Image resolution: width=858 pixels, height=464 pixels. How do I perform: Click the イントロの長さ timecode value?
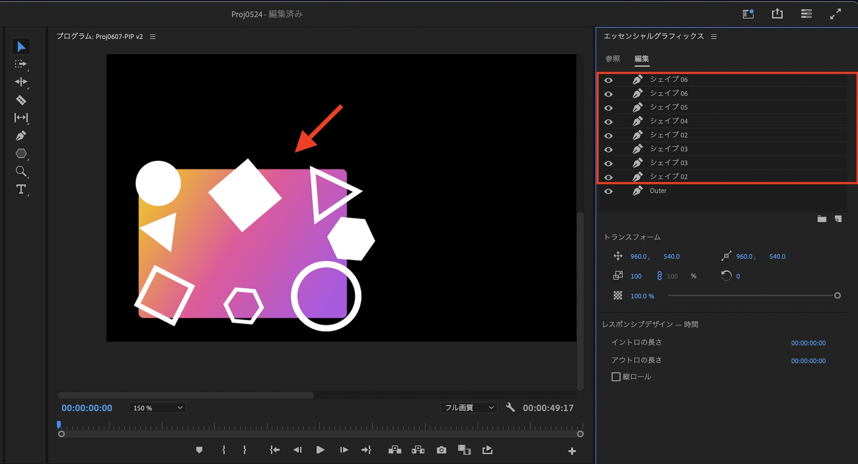[808, 343]
